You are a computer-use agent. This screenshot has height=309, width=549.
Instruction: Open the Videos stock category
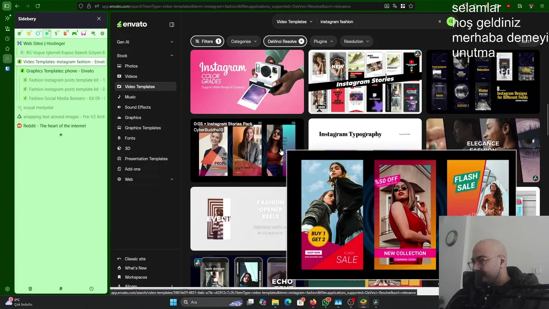click(131, 76)
